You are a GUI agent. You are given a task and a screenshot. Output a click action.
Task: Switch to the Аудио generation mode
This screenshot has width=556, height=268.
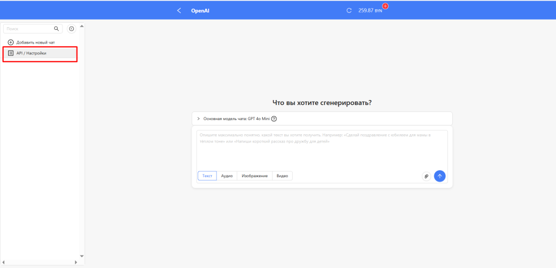tap(227, 176)
